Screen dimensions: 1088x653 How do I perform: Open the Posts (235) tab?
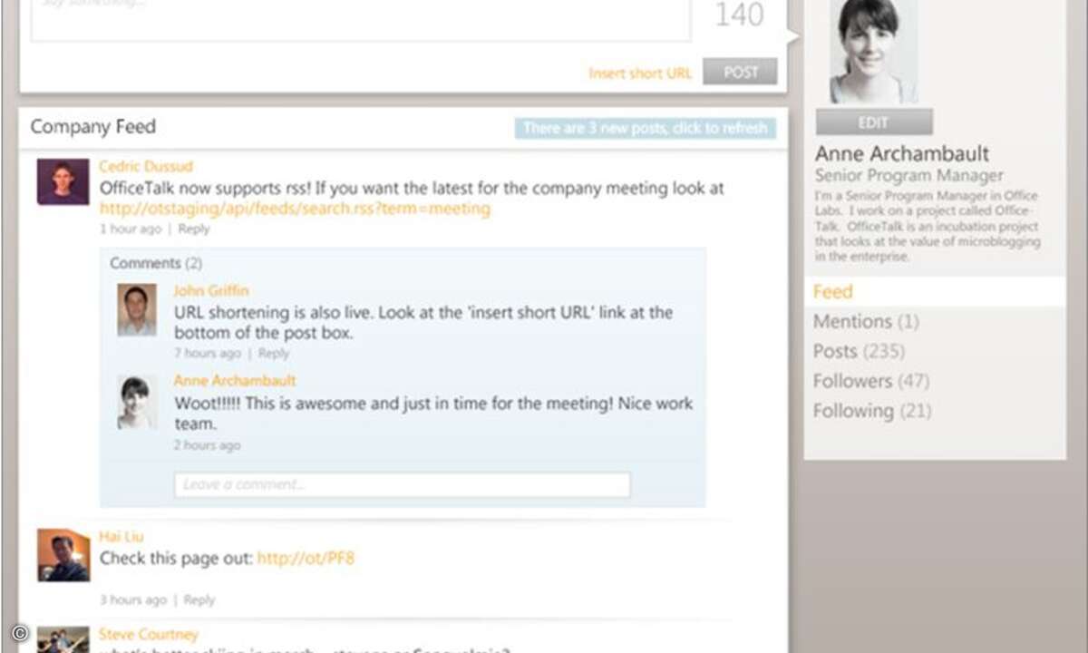coord(859,351)
